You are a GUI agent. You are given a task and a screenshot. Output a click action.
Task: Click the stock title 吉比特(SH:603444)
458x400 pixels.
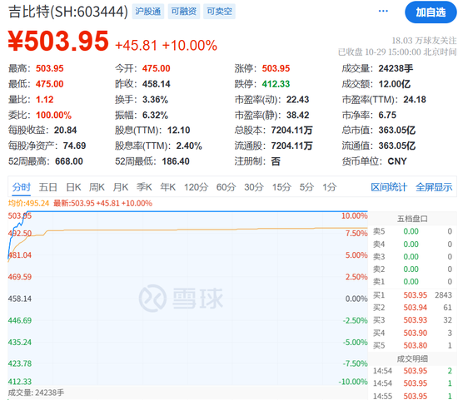[68, 12]
